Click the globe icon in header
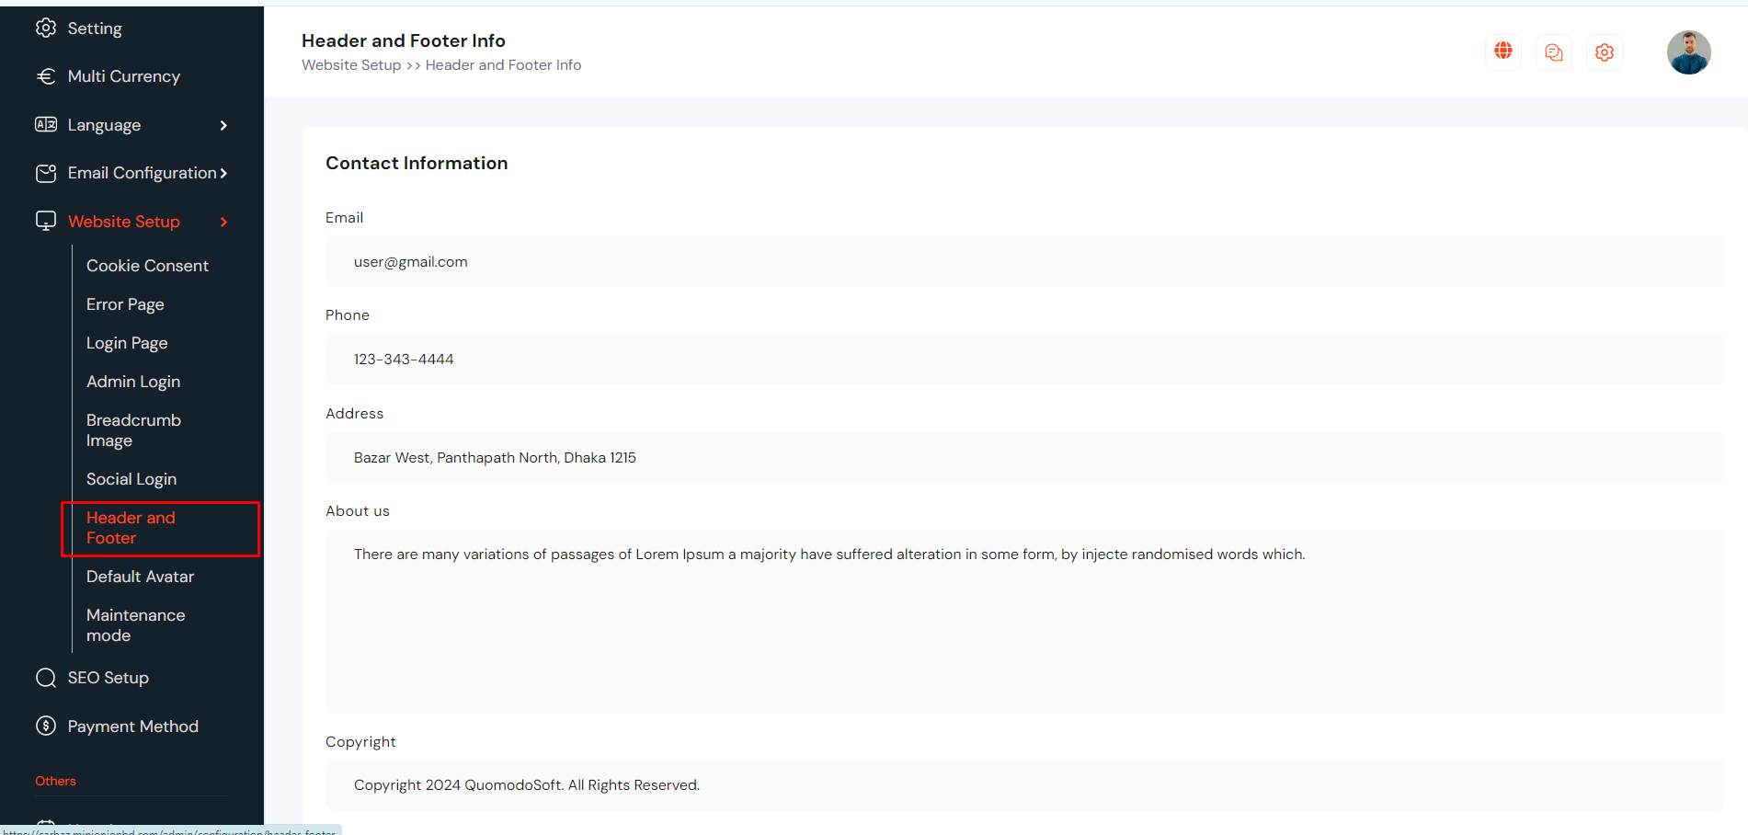The image size is (1748, 835). point(1503,51)
